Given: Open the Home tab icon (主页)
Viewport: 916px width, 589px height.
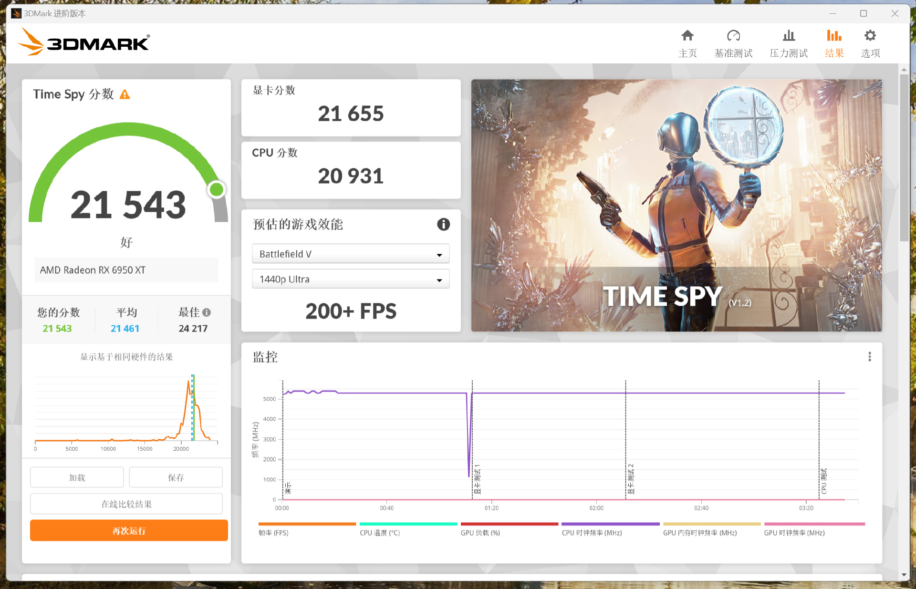Looking at the screenshot, I should tap(687, 36).
